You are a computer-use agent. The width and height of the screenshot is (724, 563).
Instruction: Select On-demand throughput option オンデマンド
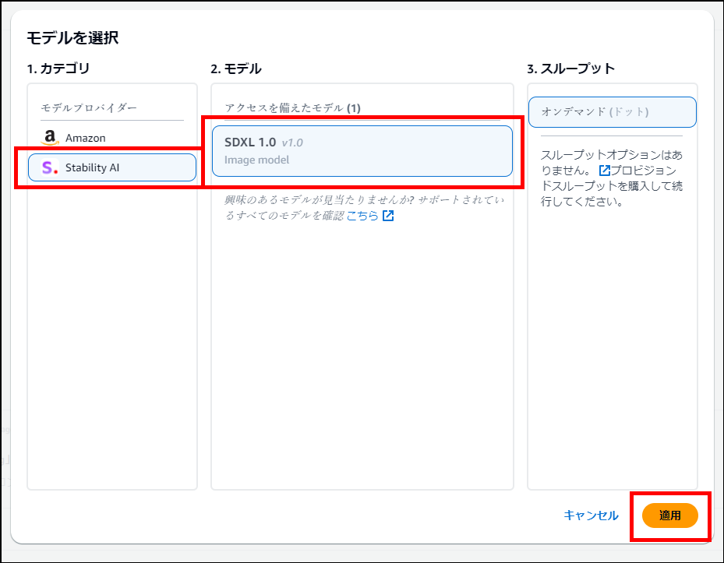pyautogui.click(x=613, y=112)
